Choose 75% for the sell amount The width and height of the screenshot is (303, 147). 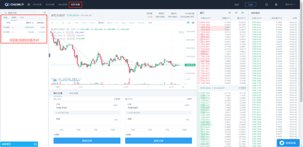(167, 130)
